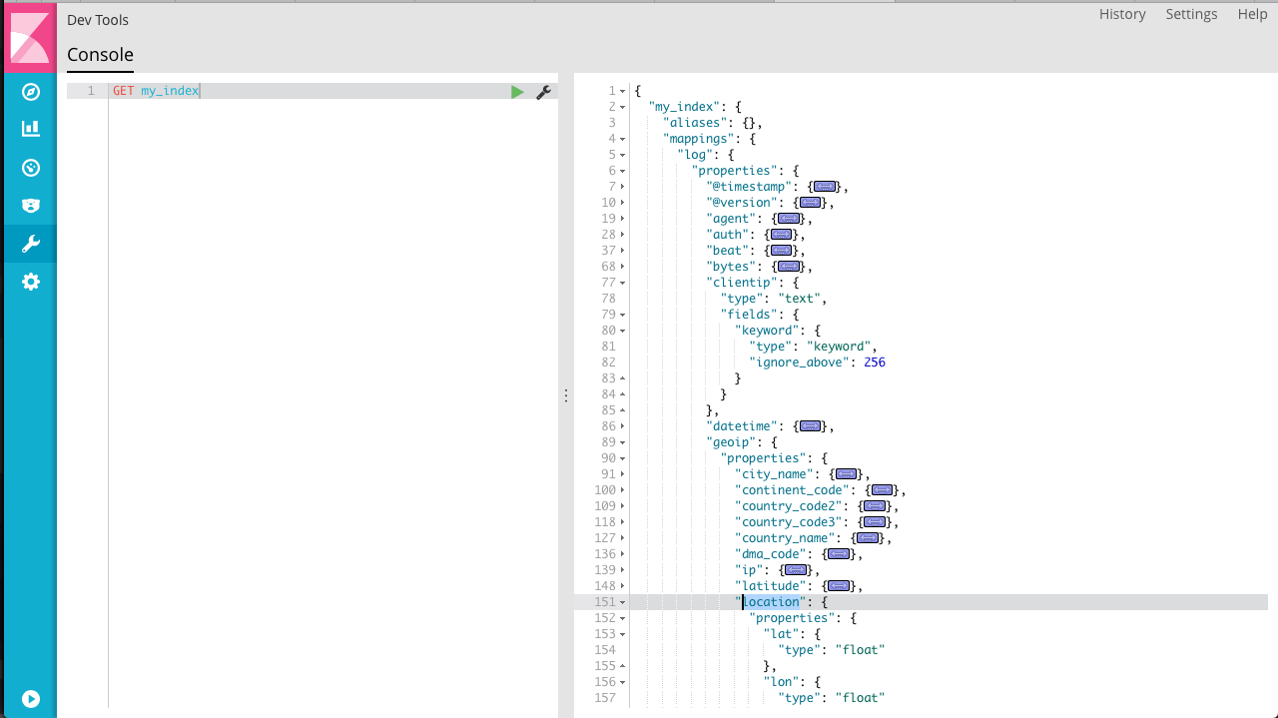
Task: Expand "dma_code" fold at line 136
Action: 623,554
